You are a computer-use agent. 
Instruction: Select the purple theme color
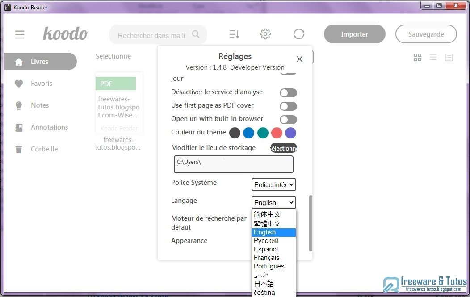coord(290,133)
